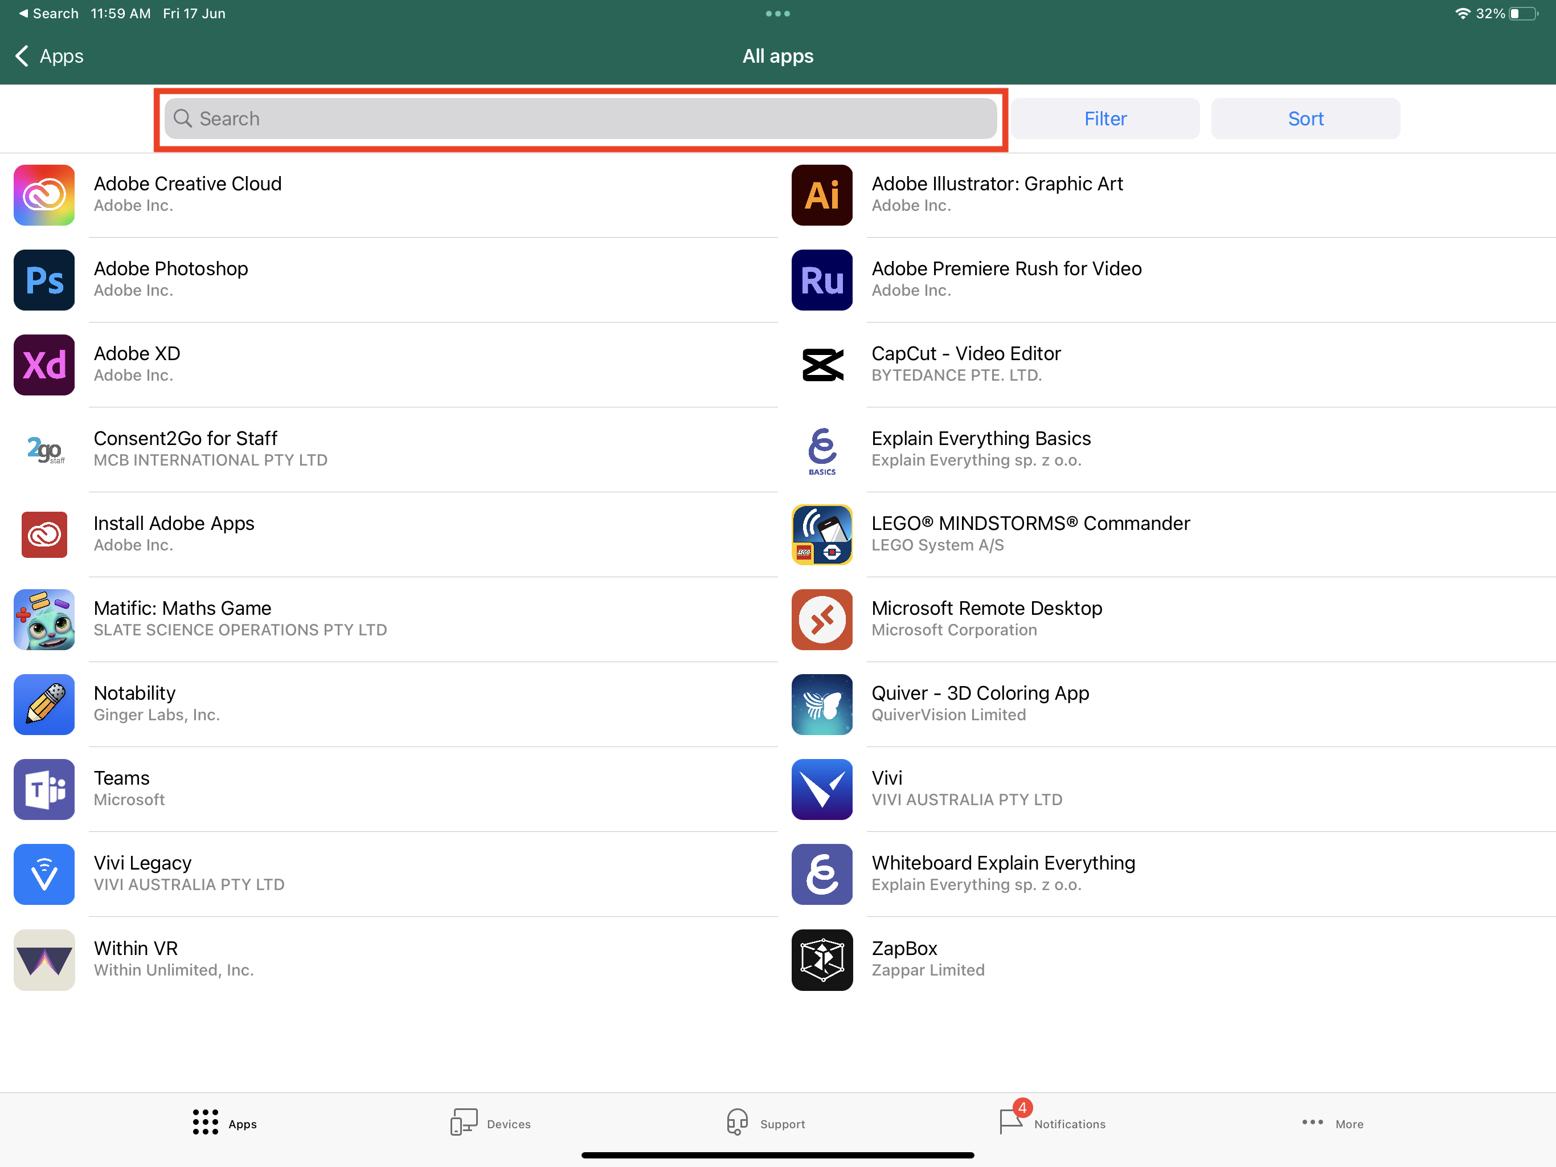
Task: Open the Microsoft Remote Desktop icon
Action: coord(822,619)
